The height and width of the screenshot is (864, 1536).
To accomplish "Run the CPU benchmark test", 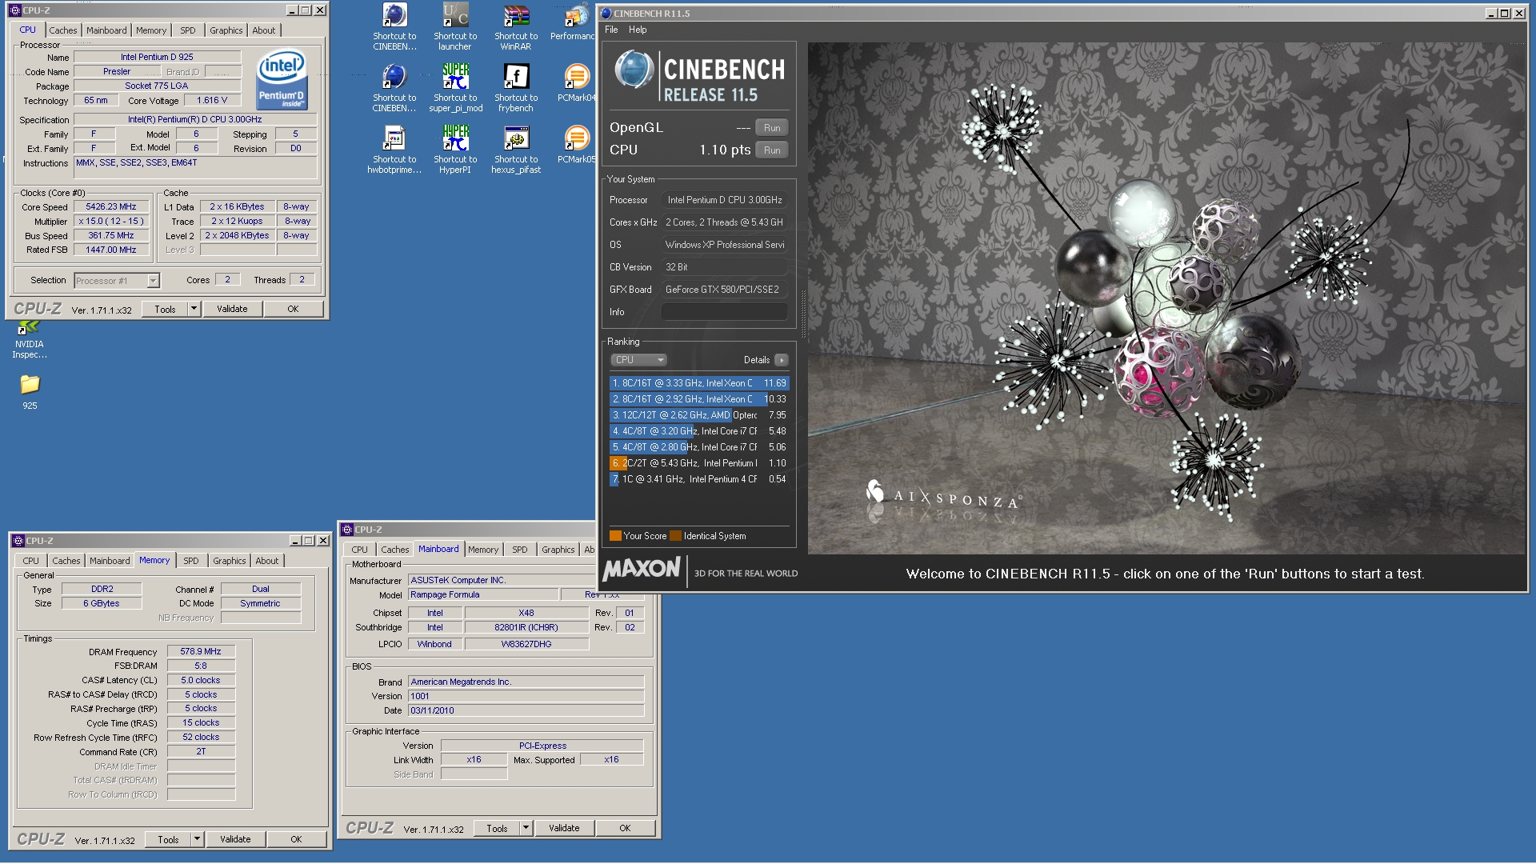I will pyautogui.click(x=772, y=150).
